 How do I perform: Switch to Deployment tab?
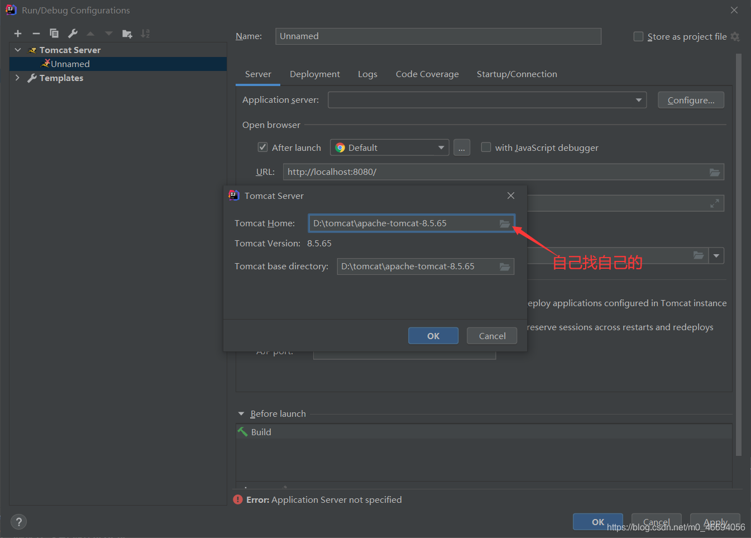315,74
